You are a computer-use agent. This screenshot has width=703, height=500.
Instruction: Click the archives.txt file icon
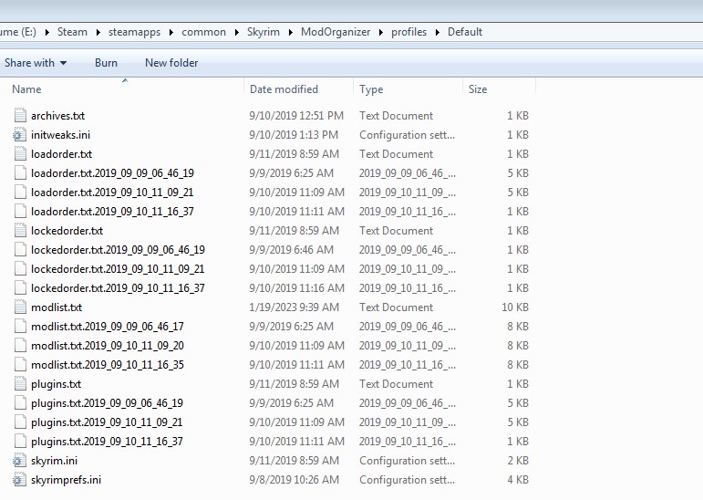(20, 115)
